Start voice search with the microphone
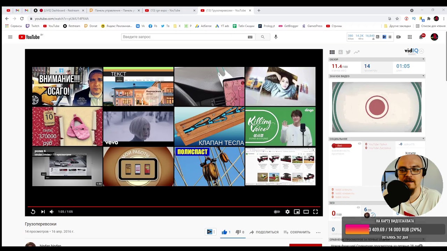 point(276,37)
